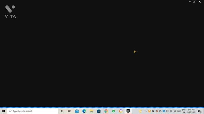Screen dimensions: 204x114
Task: Close the VITA window
Action: pyautogui.click(x=200, y=2)
